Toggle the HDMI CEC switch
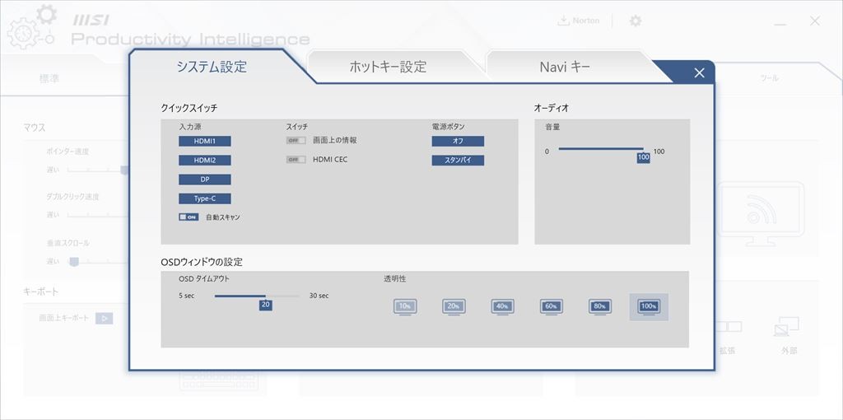Screen dimensions: 843x420 pos(296,160)
